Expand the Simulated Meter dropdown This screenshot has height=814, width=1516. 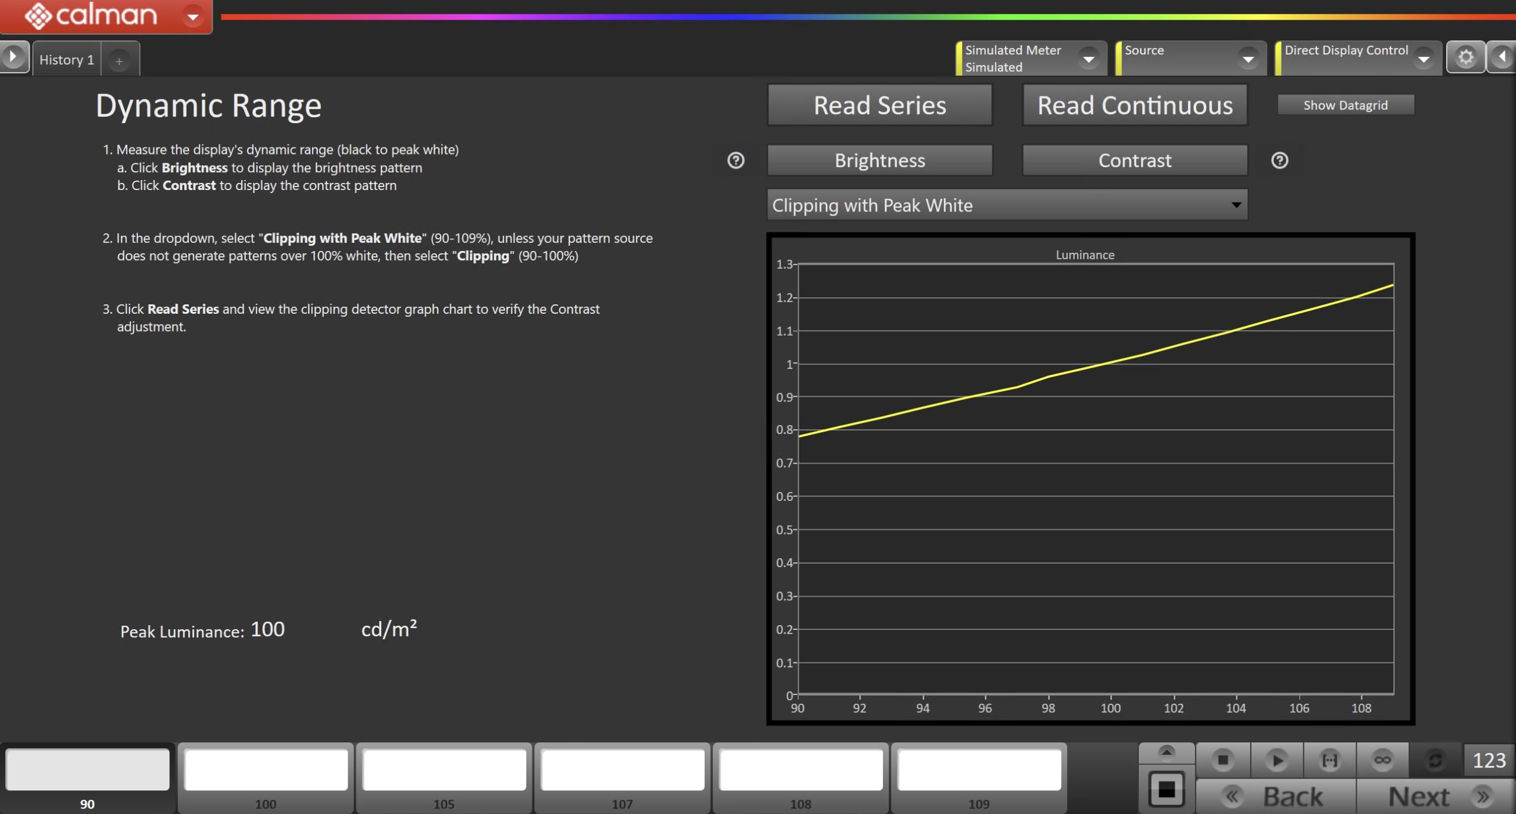(x=1088, y=59)
